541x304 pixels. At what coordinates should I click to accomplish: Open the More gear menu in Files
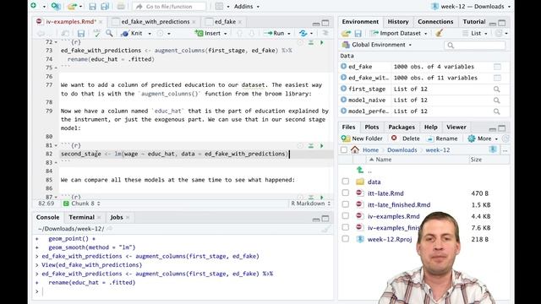tap(483, 138)
